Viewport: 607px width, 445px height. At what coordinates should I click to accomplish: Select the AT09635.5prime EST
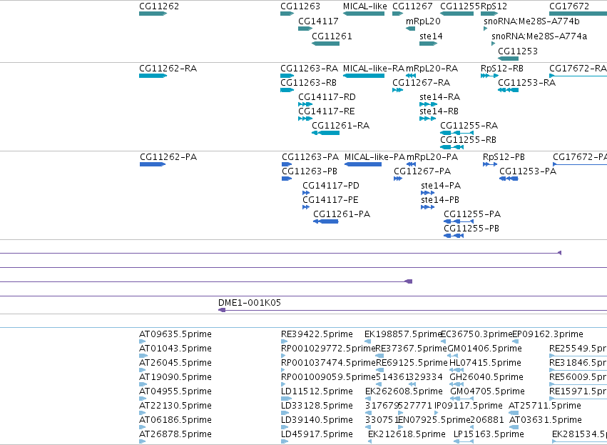coord(143,341)
